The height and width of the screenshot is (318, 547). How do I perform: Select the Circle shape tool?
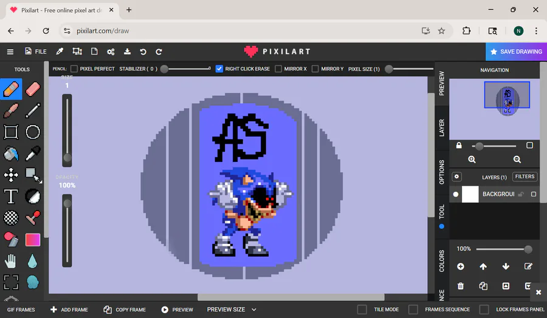33,132
